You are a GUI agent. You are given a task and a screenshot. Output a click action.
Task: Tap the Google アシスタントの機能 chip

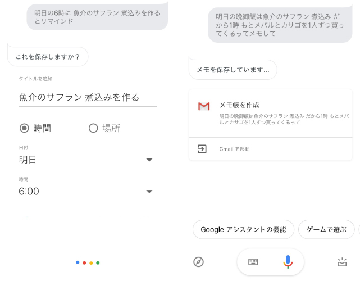[243, 229]
